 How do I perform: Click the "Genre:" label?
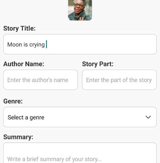(x=13, y=101)
